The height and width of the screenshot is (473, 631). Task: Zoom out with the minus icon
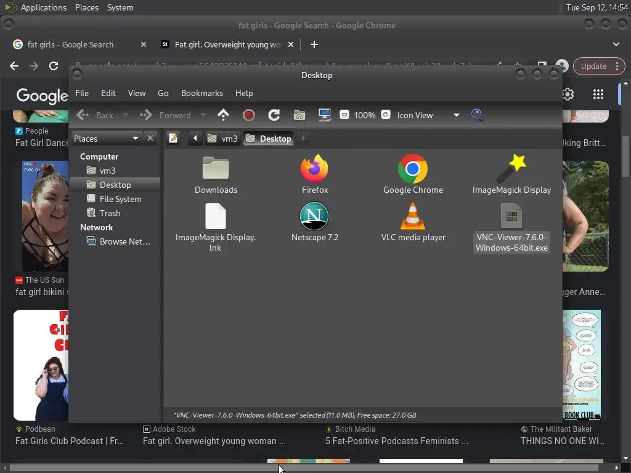pos(344,115)
